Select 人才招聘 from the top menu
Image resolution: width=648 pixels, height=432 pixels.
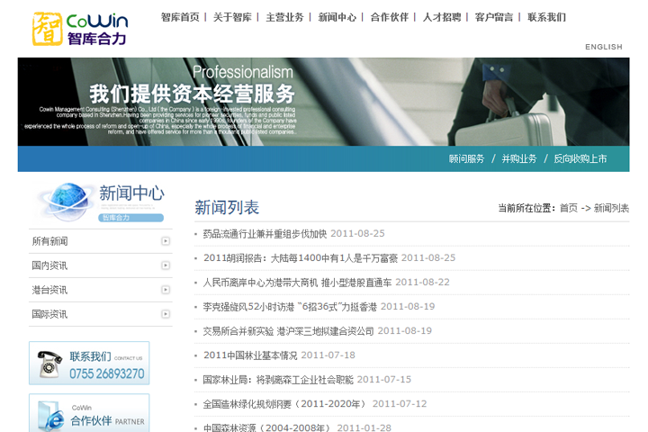(x=442, y=17)
